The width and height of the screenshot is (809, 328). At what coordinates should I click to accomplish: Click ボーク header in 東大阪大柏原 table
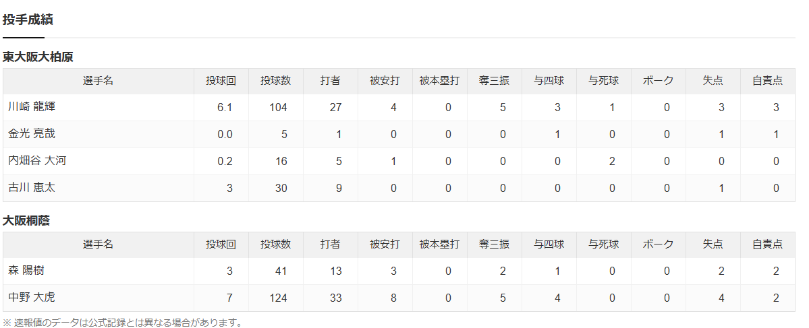[659, 81]
